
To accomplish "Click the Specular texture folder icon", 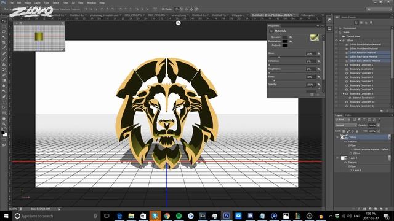I will pos(291,37).
